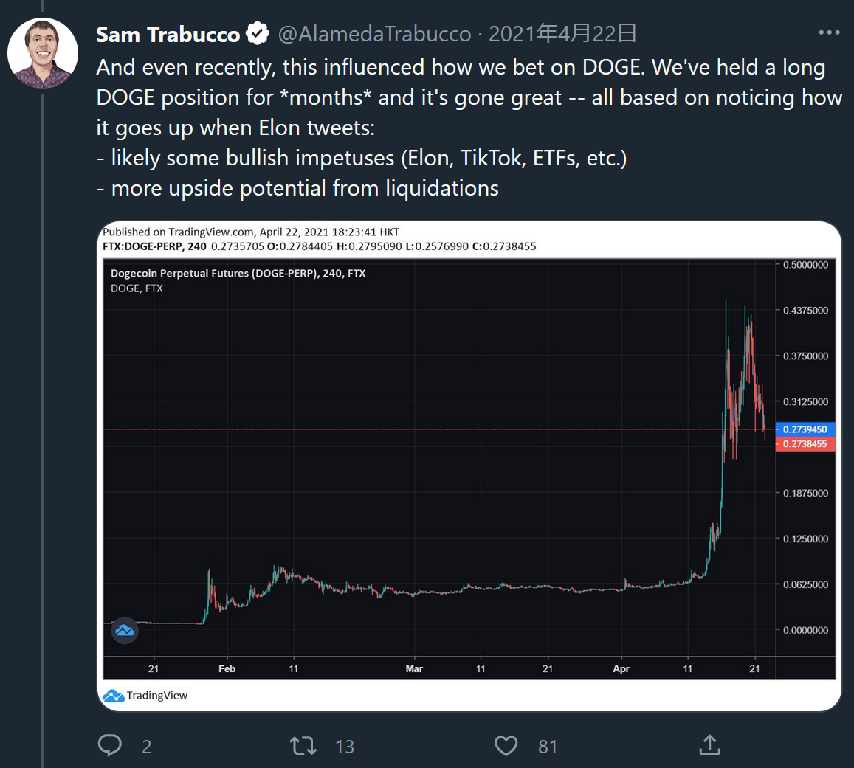Click the blue 0.2739450 price label

pyautogui.click(x=805, y=429)
